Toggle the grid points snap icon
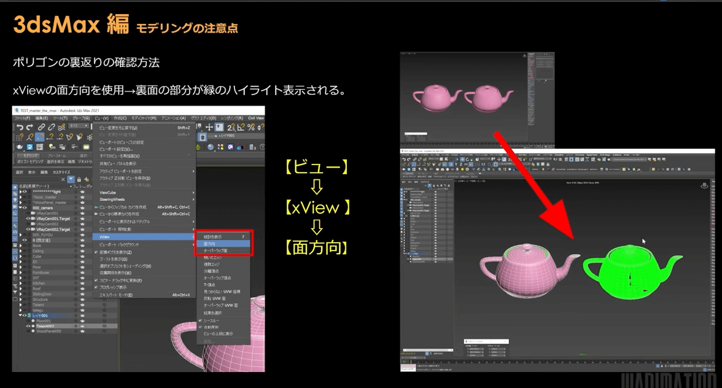This screenshot has width=722, height=388. 20,137
